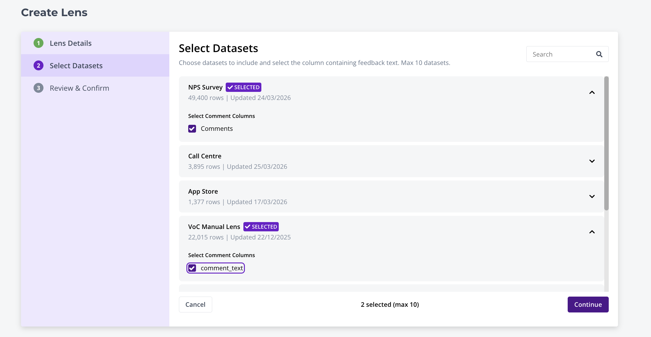651x337 pixels.
Task: Uncheck the comment_text column checkbox
Action: (x=192, y=268)
